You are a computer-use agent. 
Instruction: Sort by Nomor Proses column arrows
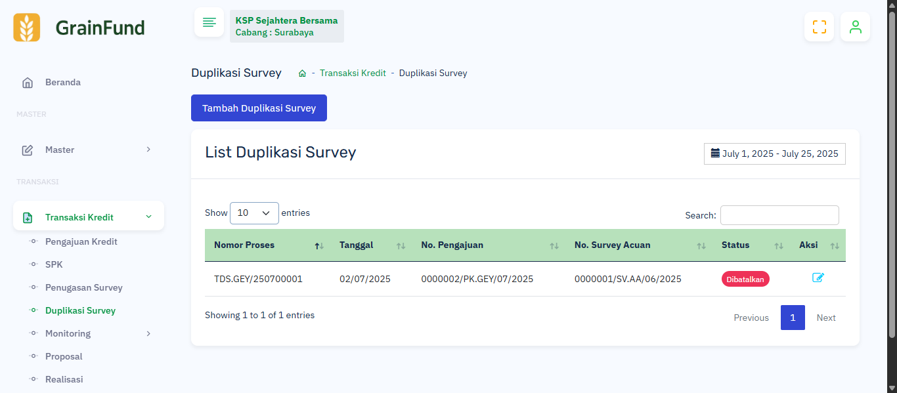320,246
